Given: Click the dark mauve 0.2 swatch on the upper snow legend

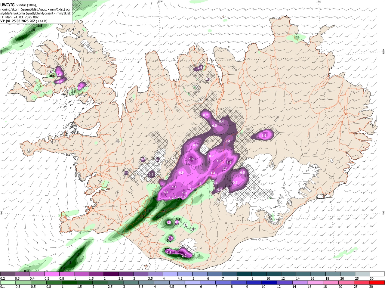Looking at the screenshot, I should [x=8, y=274].
